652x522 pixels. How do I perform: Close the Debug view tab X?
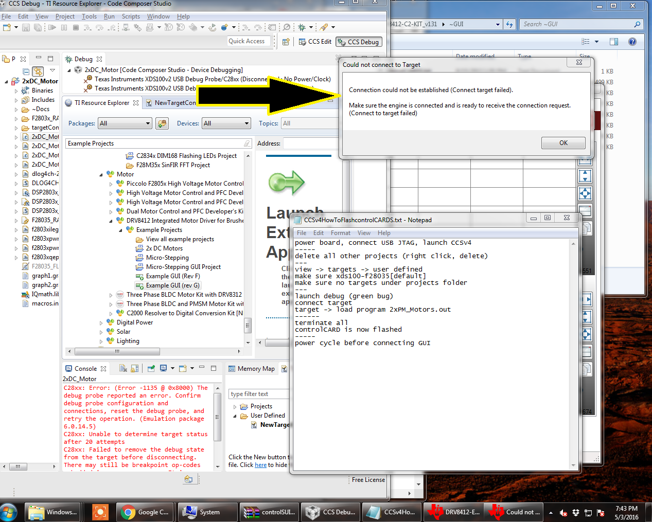(99, 59)
